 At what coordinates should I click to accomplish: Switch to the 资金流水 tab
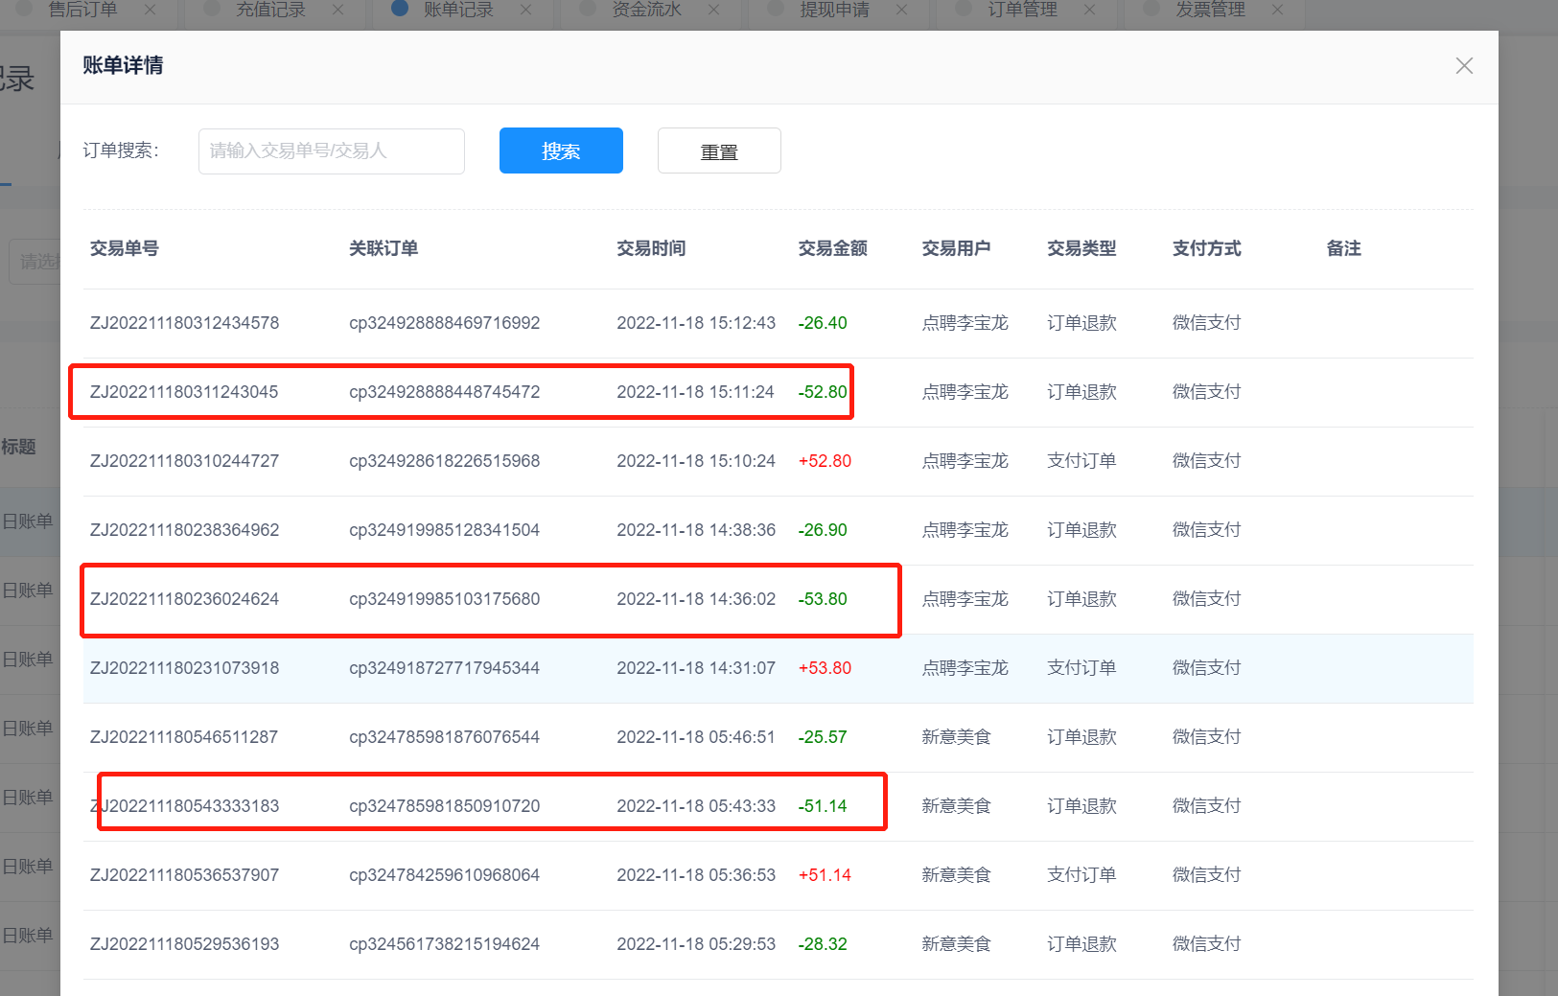(x=646, y=10)
